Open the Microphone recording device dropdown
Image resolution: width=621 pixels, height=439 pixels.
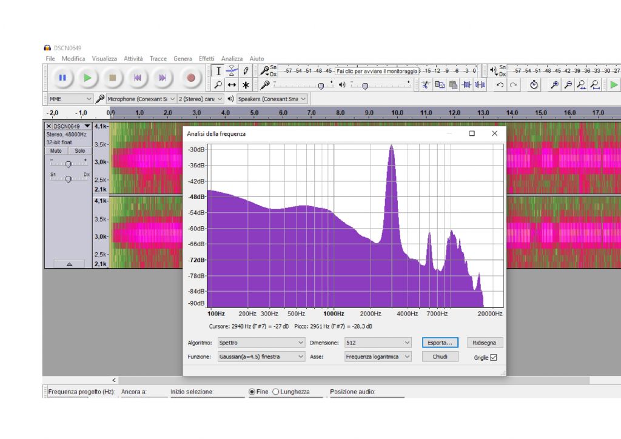tap(141, 99)
